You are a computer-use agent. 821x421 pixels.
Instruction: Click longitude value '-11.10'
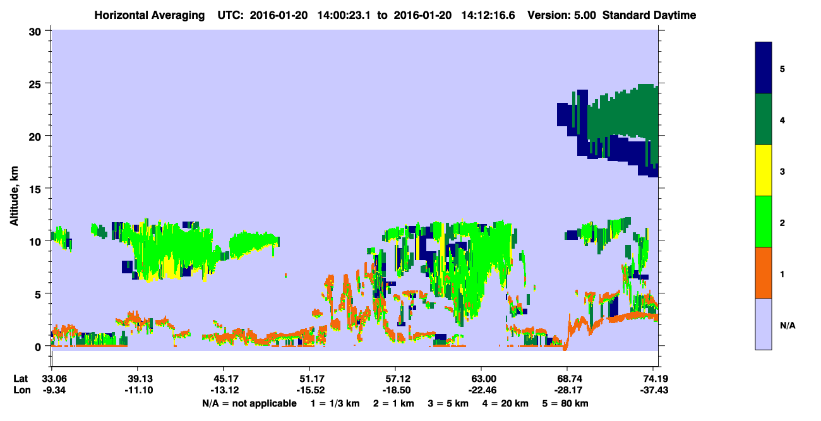coord(137,390)
